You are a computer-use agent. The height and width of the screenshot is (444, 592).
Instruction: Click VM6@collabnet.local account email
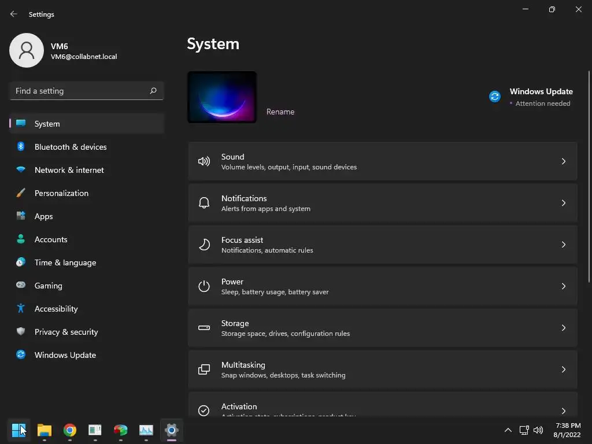(x=84, y=57)
